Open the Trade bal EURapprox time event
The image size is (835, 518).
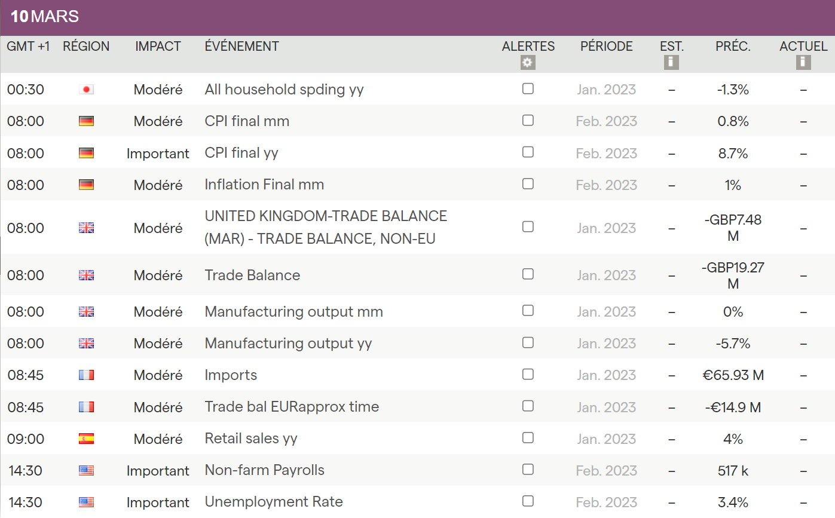(x=292, y=407)
